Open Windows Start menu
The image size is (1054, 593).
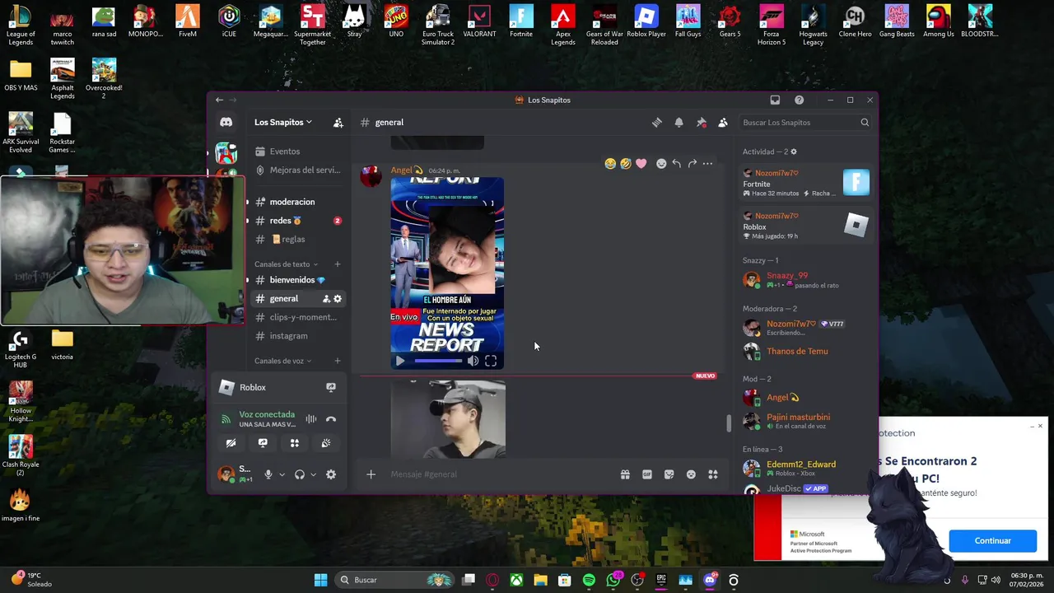(320, 580)
